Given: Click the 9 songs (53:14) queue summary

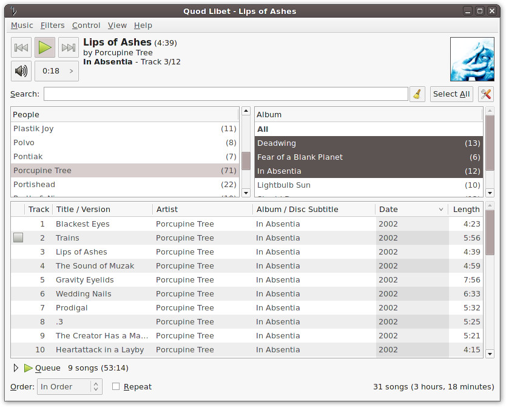Looking at the screenshot, I should [98, 368].
